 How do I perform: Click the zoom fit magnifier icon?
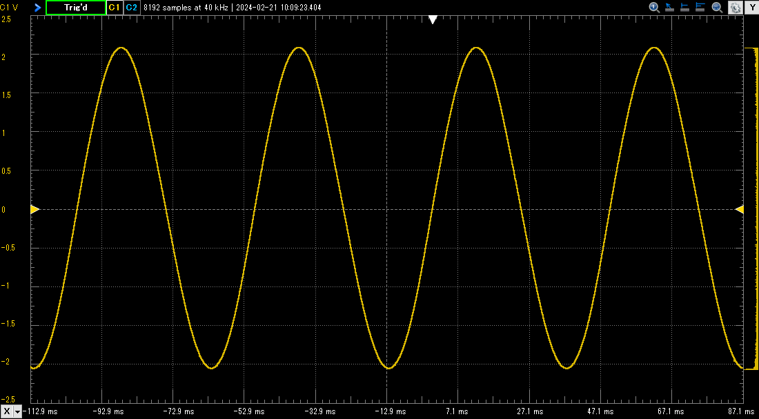pos(717,8)
